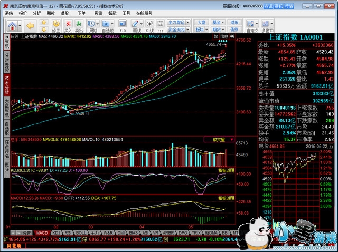Open the 买入 buy order icon
The width and height of the screenshot is (338, 252).
(x=68, y=26)
